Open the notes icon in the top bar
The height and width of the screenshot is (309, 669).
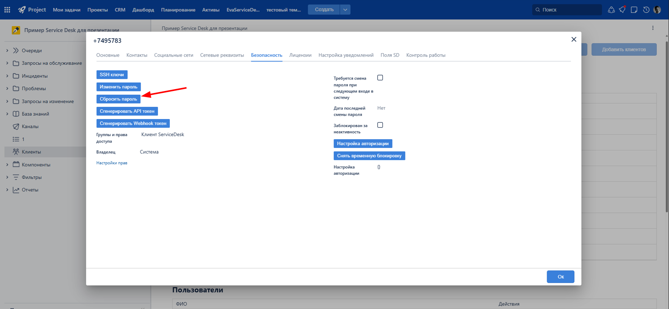tap(634, 10)
